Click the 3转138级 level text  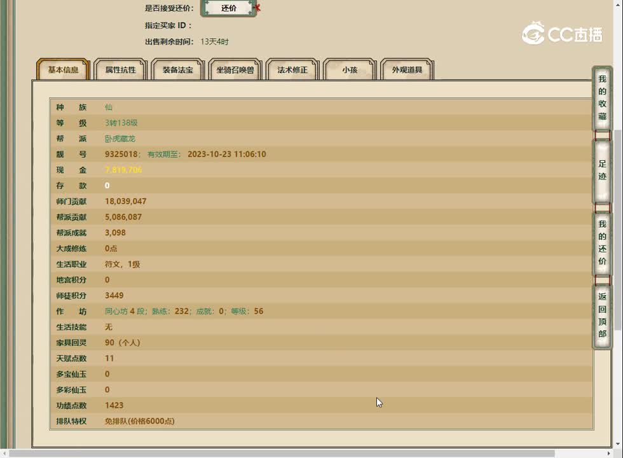tap(121, 123)
